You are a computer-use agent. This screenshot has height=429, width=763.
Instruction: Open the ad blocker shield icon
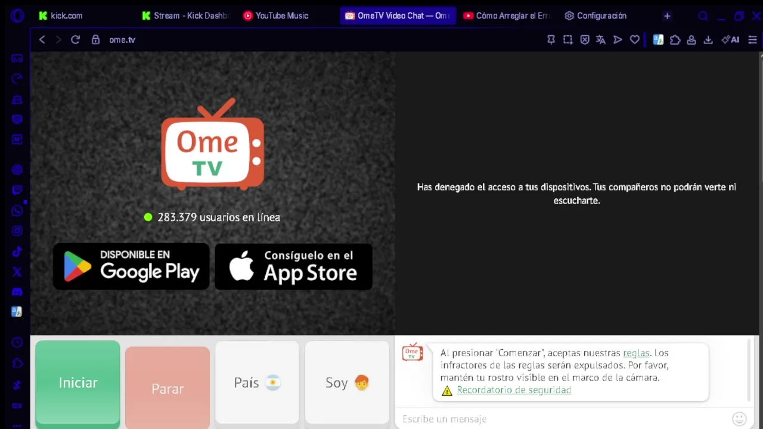pos(585,39)
